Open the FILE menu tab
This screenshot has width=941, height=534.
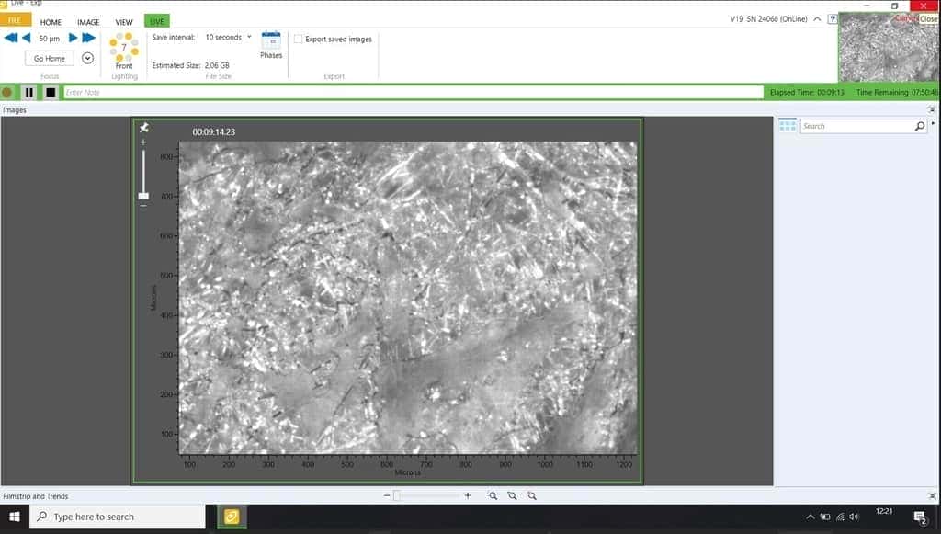[17, 19]
